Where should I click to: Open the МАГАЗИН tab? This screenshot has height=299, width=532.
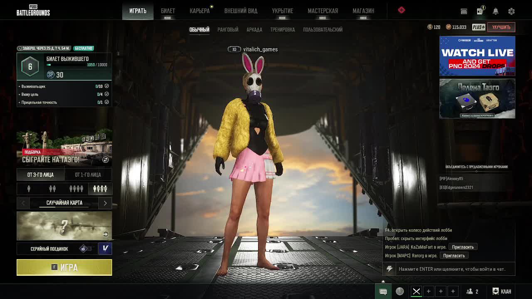pyautogui.click(x=364, y=11)
